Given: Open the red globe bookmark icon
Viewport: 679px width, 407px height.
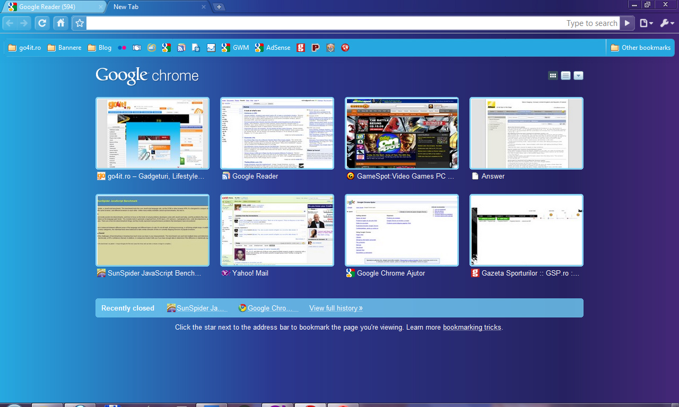Looking at the screenshot, I should pyautogui.click(x=345, y=48).
